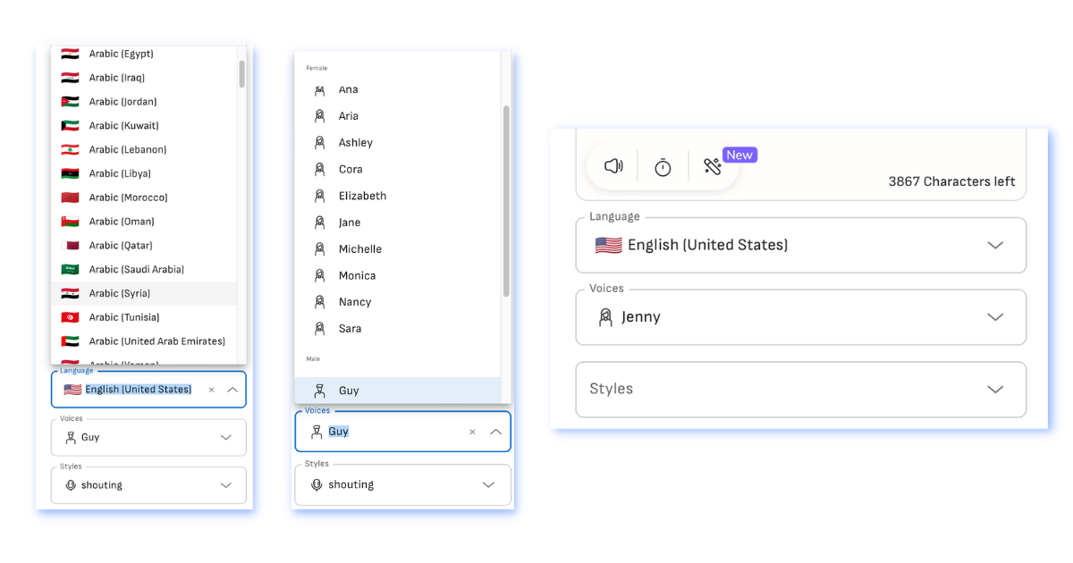Pick the Michelle voice option
The image size is (1073, 563).
pos(359,249)
